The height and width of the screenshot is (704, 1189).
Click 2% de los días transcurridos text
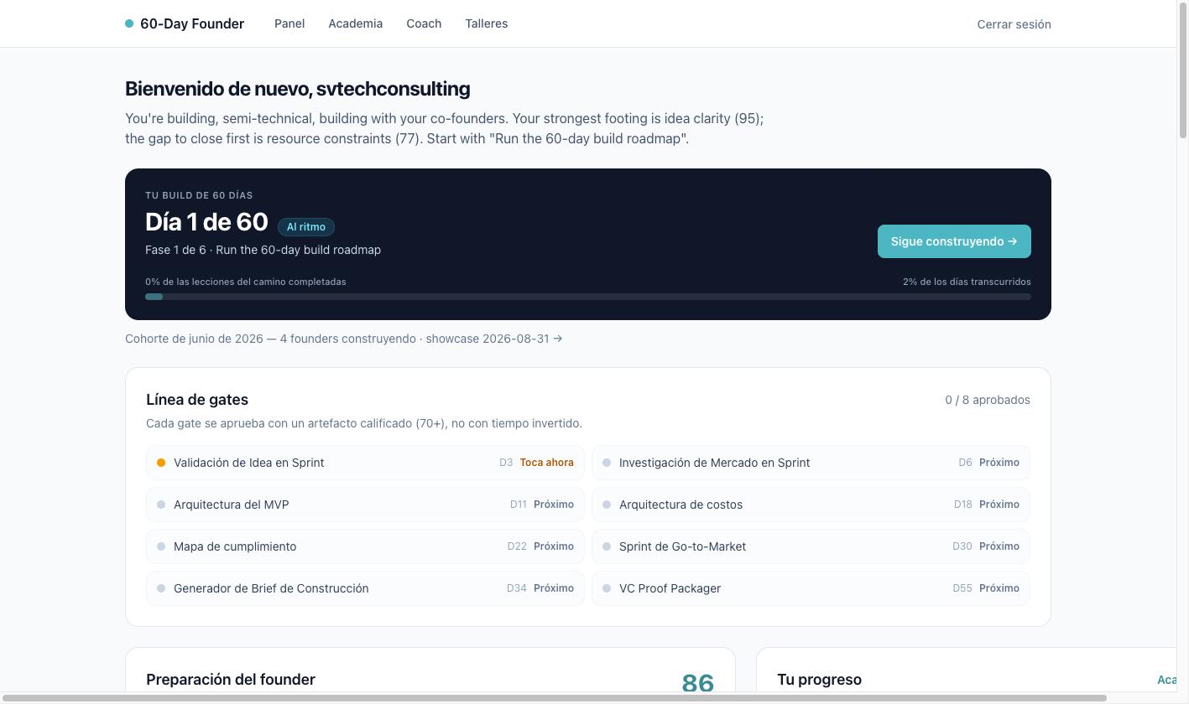click(x=967, y=282)
